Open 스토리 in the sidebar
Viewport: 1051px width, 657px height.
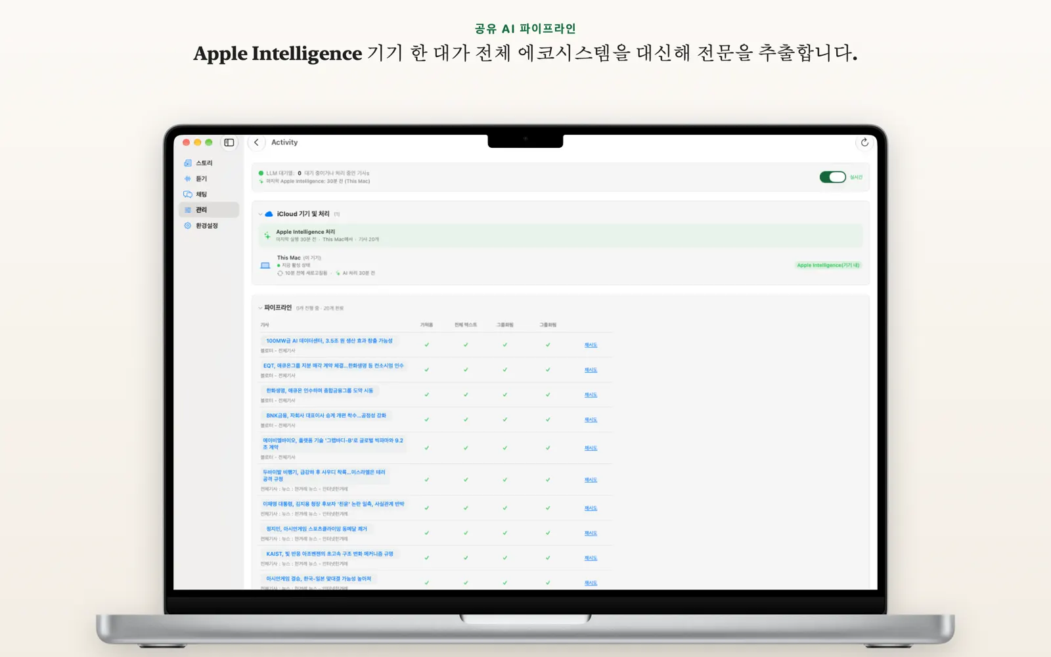pyautogui.click(x=209, y=163)
